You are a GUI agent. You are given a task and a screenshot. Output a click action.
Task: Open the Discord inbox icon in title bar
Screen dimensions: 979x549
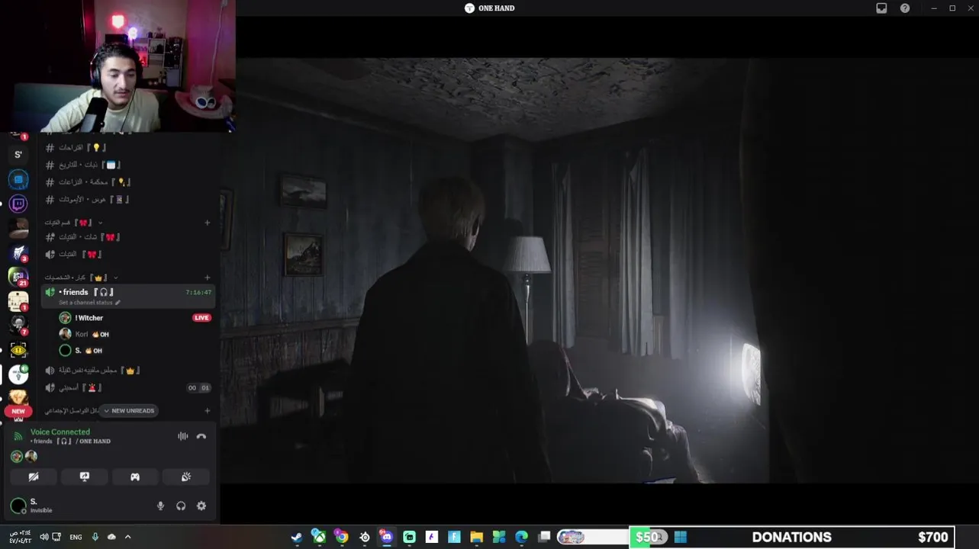tap(881, 8)
